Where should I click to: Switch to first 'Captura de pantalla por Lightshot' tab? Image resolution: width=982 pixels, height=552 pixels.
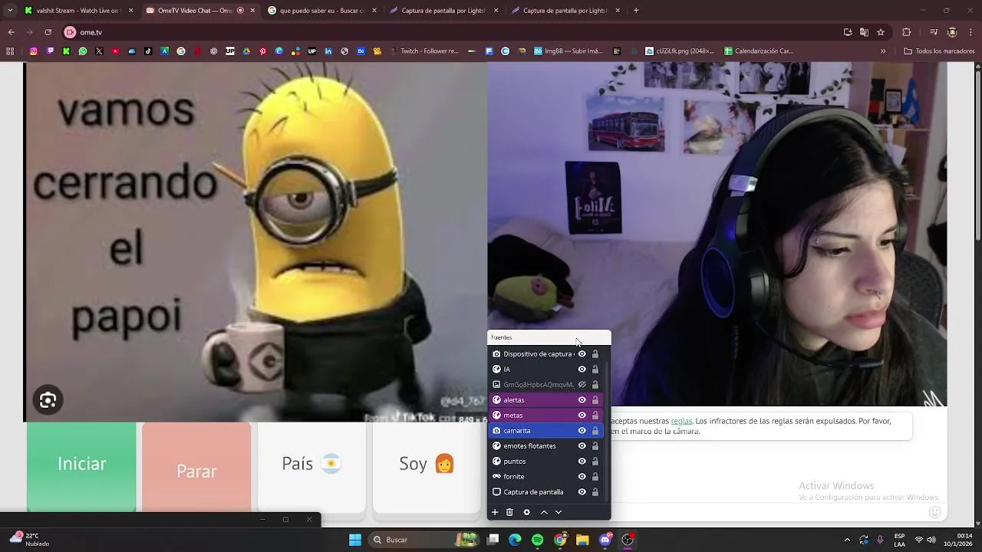[443, 11]
